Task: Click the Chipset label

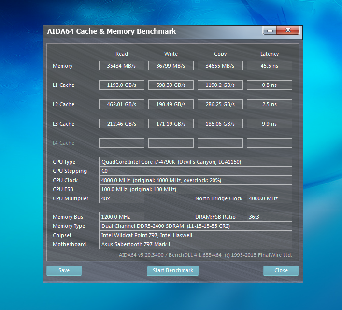Action: pos(62,235)
